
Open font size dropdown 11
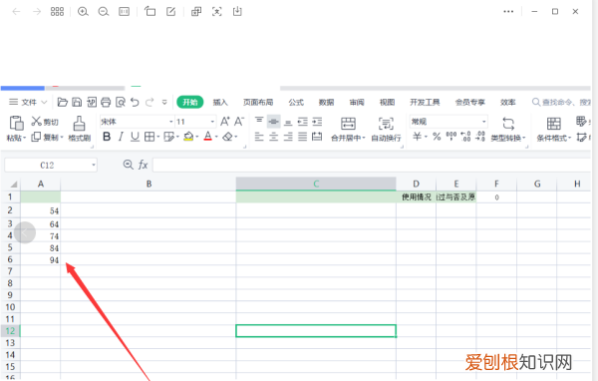(212, 122)
